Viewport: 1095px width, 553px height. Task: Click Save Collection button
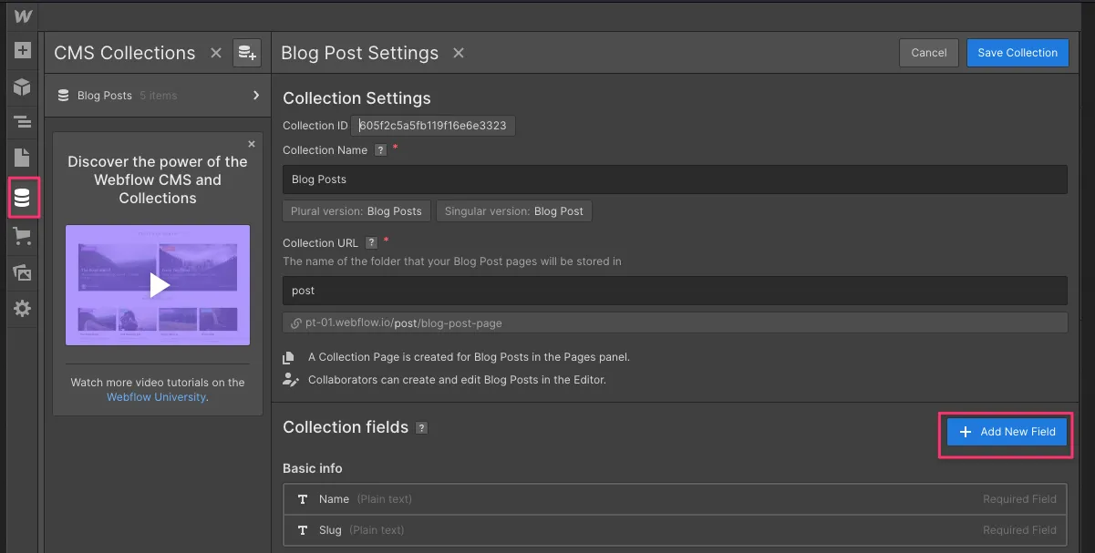[x=1018, y=53]
